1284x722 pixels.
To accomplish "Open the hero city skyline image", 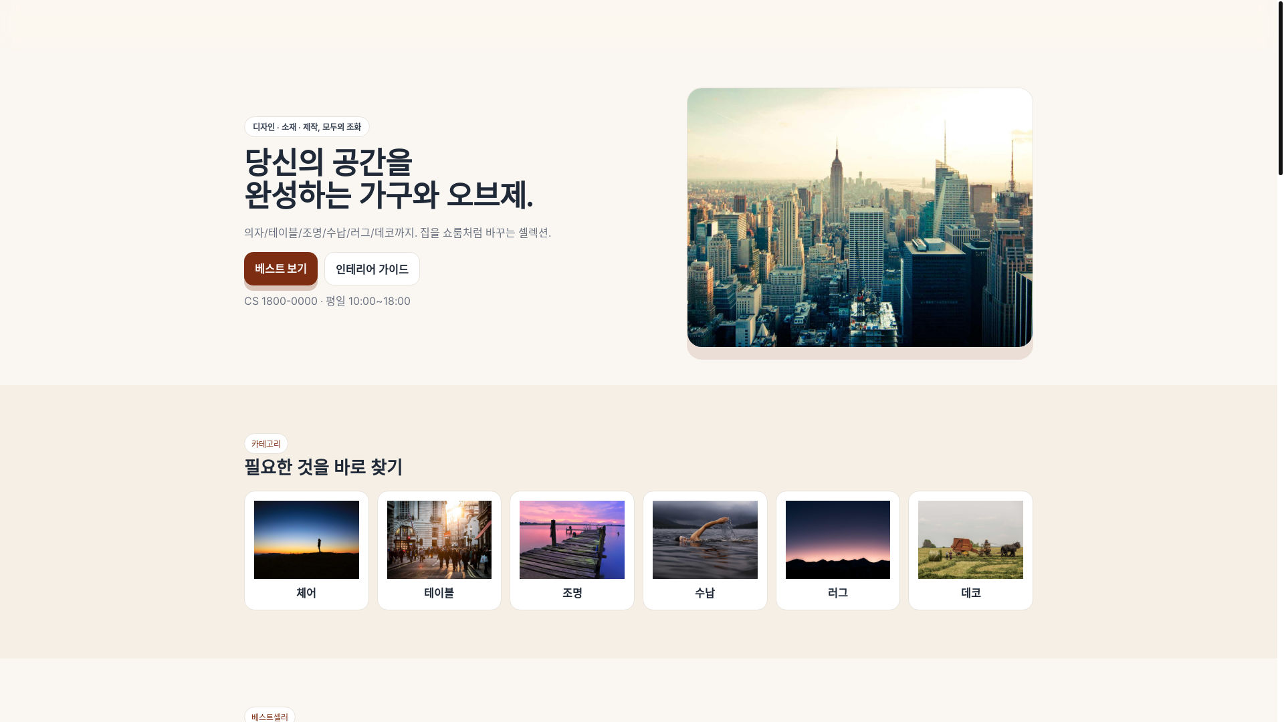I will [859, 217].
